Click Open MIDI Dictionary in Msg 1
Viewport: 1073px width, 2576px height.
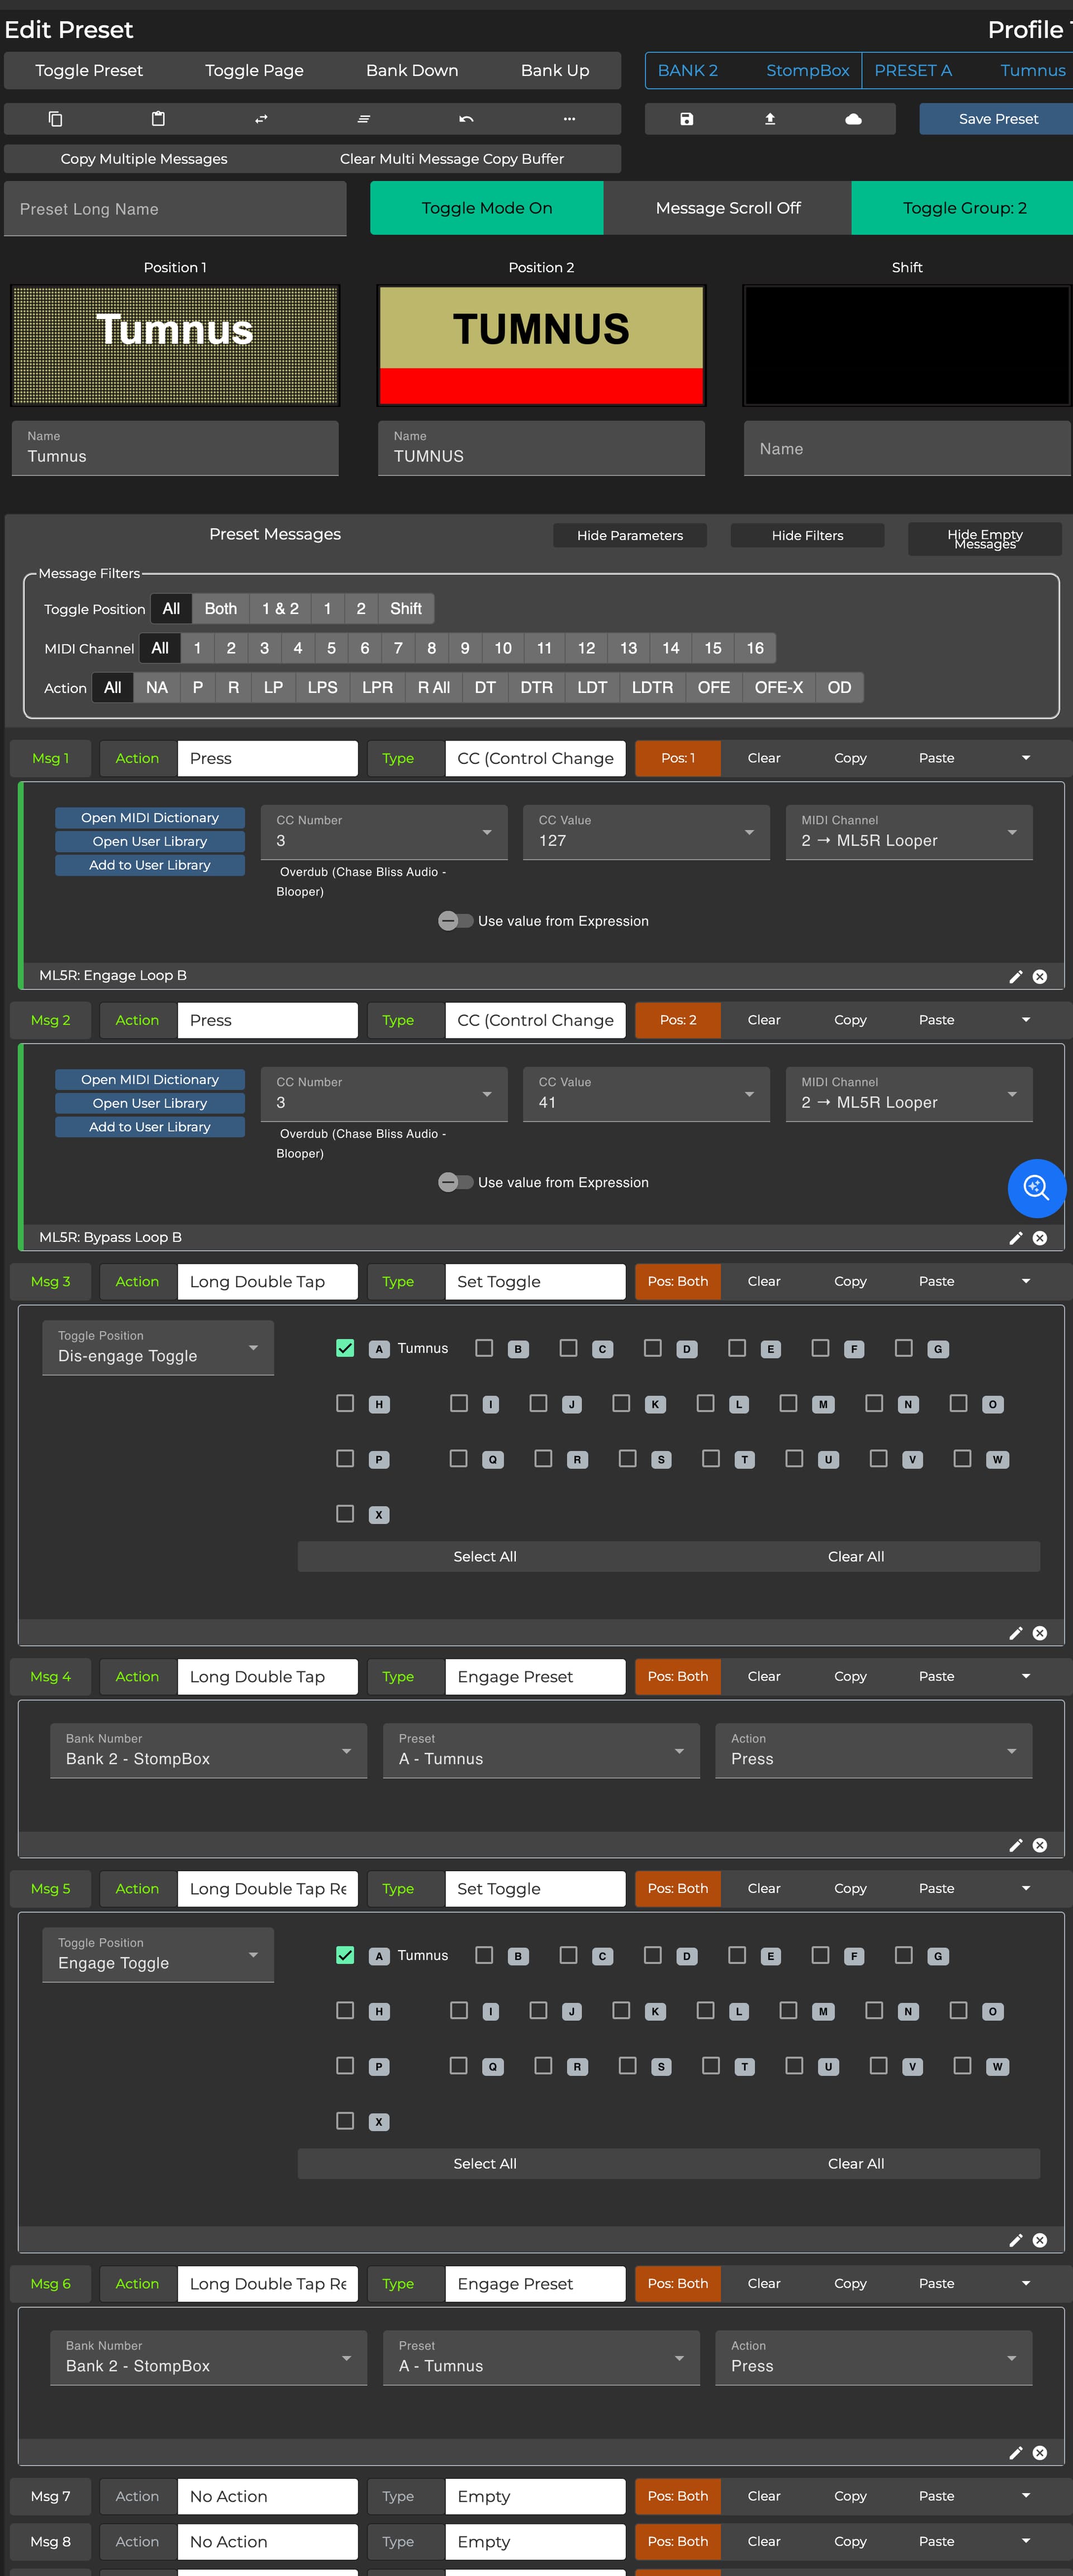(150, 817)
